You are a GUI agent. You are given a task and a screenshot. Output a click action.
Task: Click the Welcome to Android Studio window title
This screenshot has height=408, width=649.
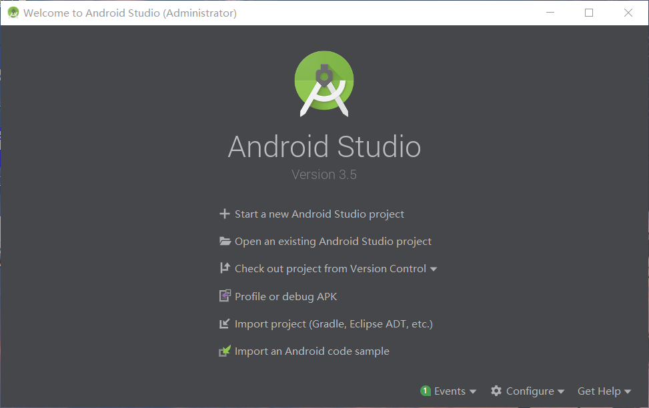(130, 13)
